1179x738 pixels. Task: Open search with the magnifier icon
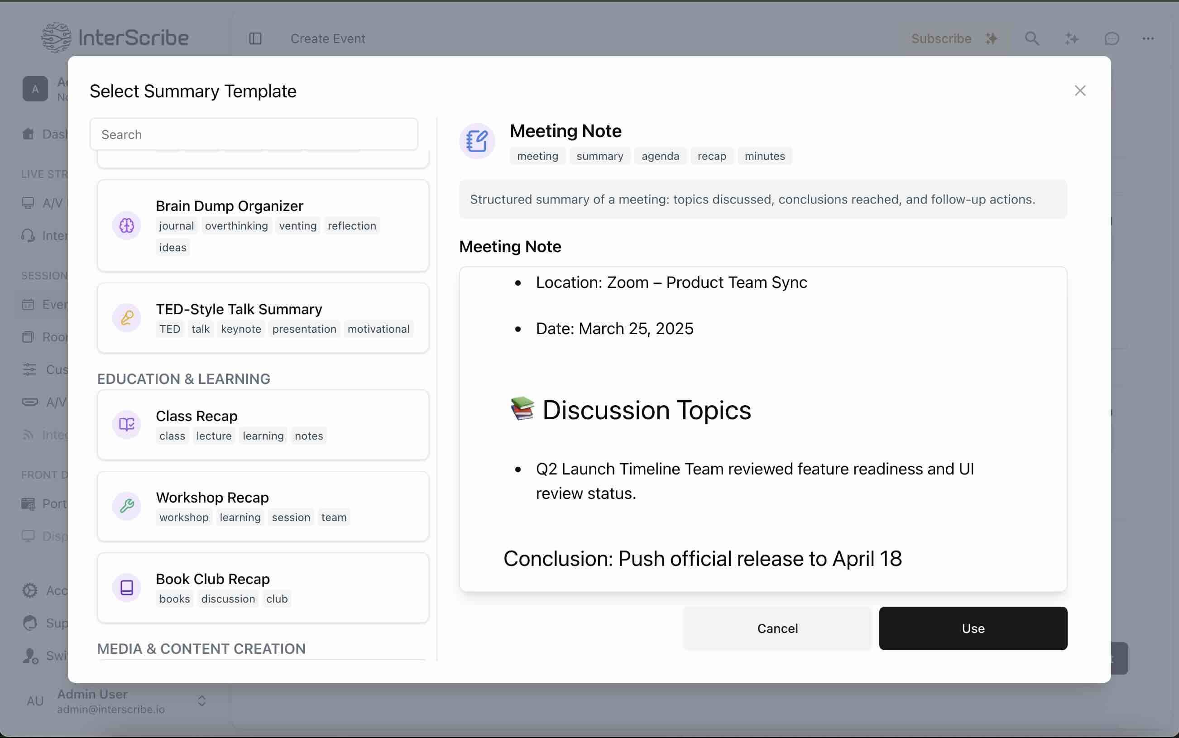1031,38
